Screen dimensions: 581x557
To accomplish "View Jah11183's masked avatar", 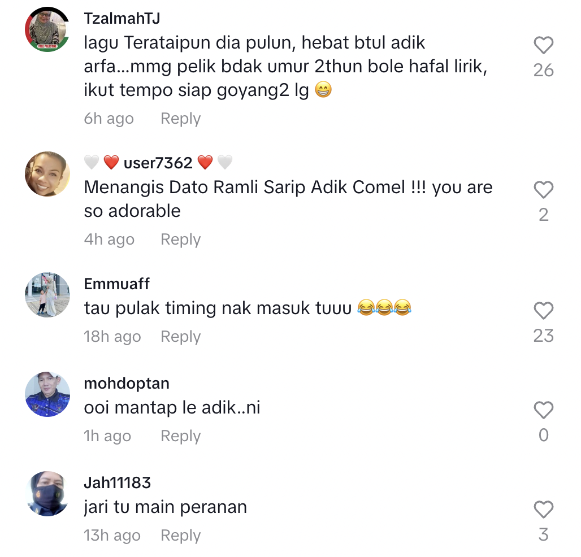I will tap(47, 493).
